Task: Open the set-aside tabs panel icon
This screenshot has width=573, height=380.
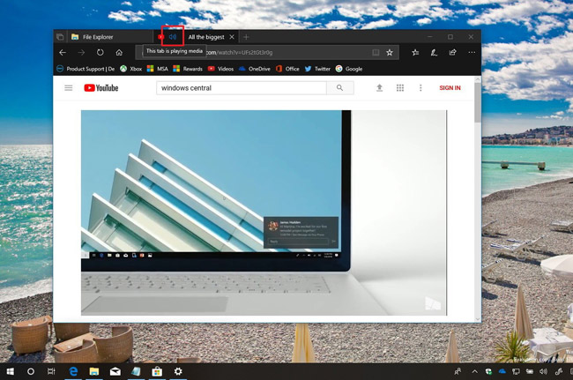Action: 60,37
